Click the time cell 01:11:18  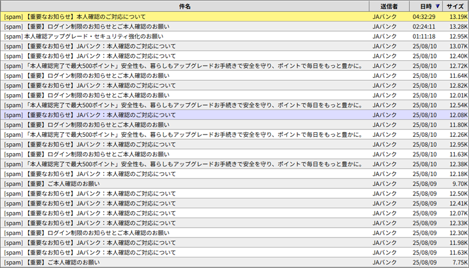424,36
